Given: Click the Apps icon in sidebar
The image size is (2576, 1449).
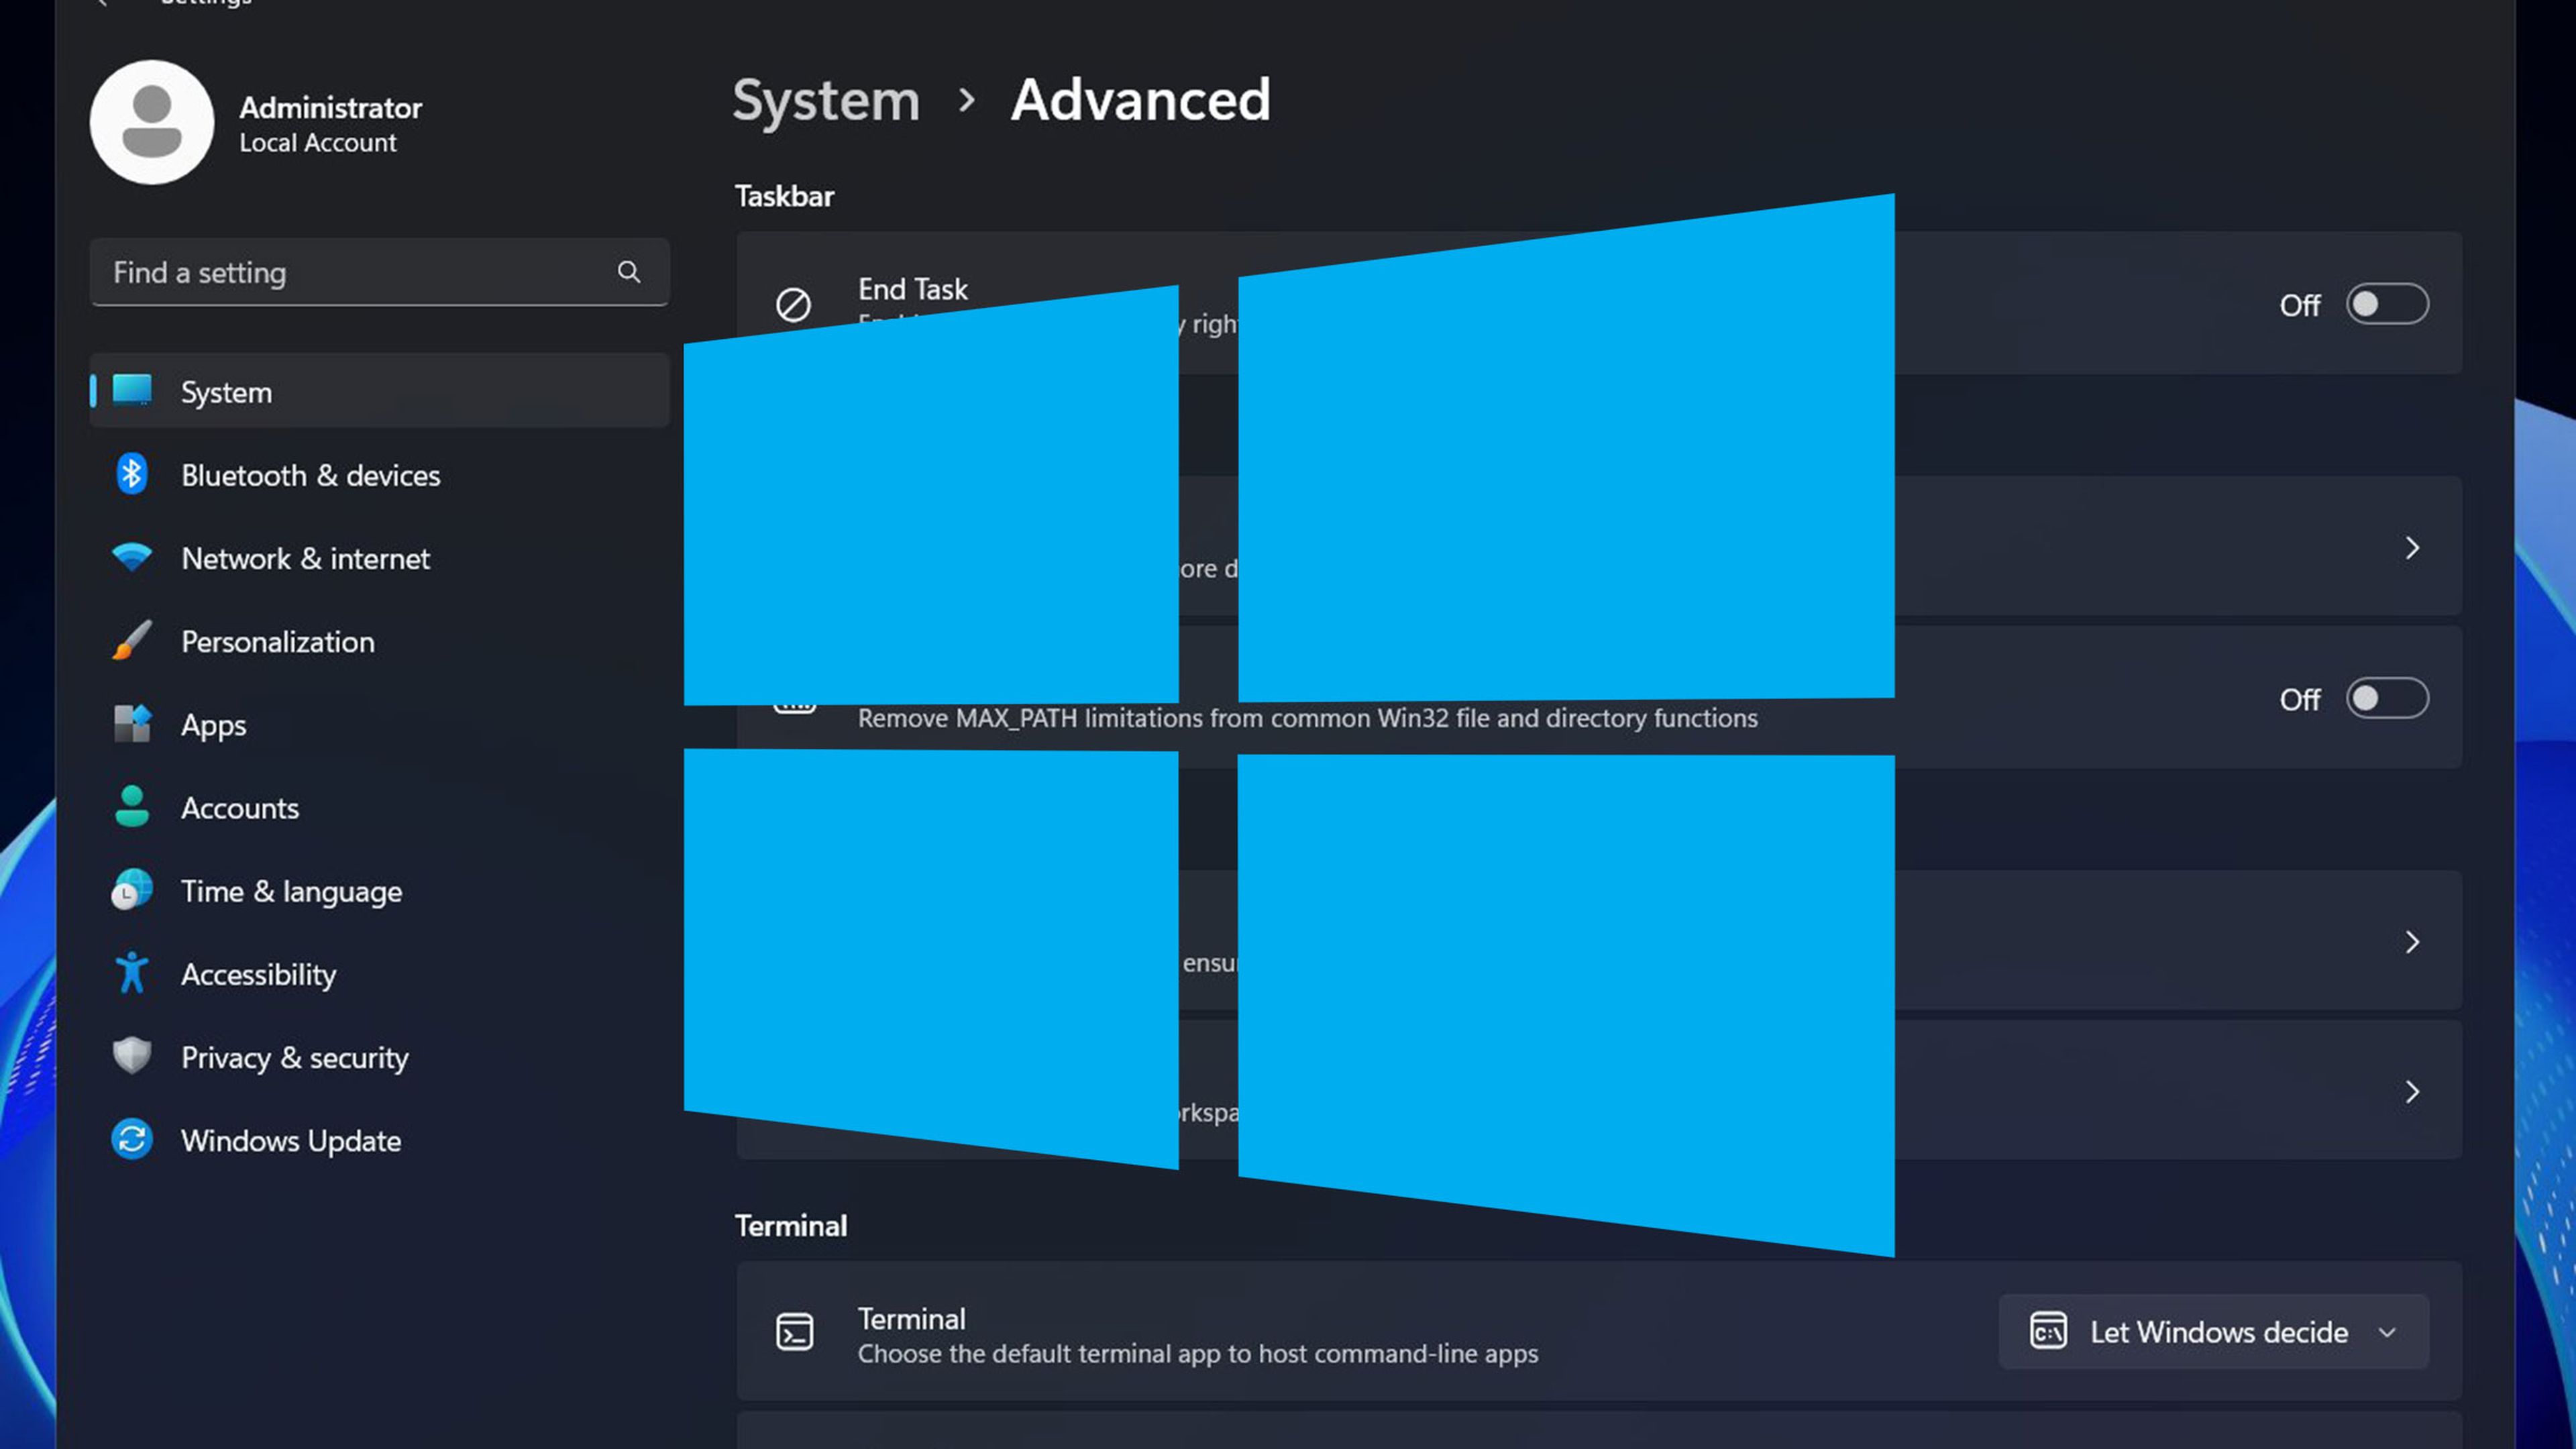Looking at the screenshot, I should [132, 723].
